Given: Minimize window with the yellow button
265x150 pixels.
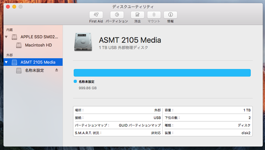Looking at the screenshot, I should point(14,7).
